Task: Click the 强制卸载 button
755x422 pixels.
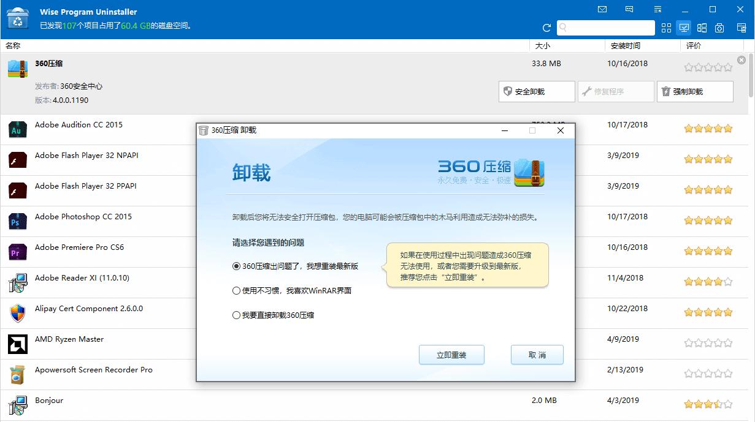Action: (695, 91)
